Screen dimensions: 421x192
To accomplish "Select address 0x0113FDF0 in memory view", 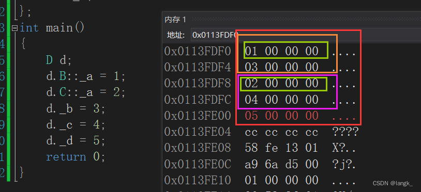I will click(x=198, y=51).
